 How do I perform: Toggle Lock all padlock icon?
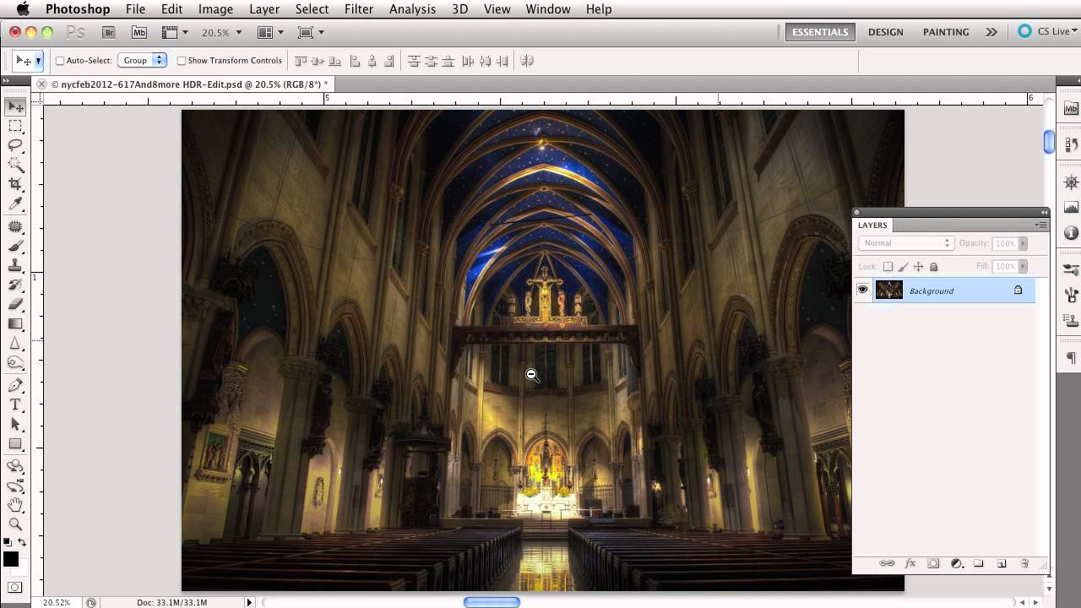coord(933,267)
